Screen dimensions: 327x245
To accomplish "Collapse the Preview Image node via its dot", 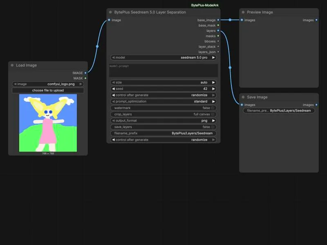I will (x=243, y=12).
